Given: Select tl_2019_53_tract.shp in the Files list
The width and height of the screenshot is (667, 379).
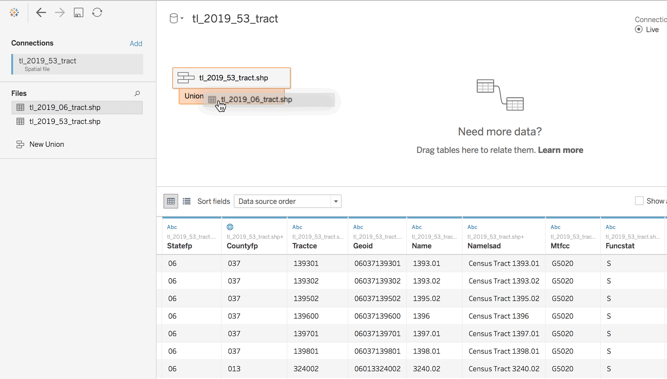Looking at the screenshot, I should 77,122.
